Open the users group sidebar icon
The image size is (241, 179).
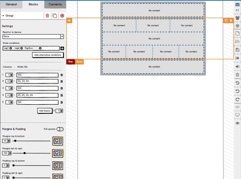coord(237,18)
